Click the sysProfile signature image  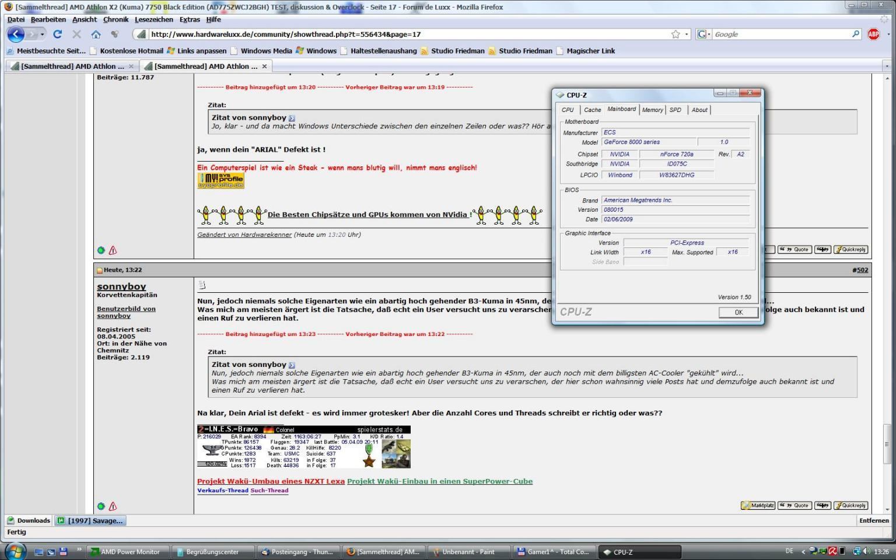(220, 181)
